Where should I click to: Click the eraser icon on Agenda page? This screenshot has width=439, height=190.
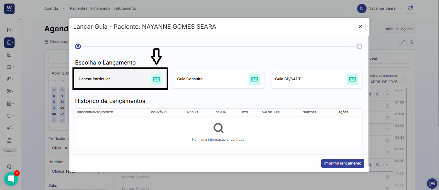tap(412, 42)
